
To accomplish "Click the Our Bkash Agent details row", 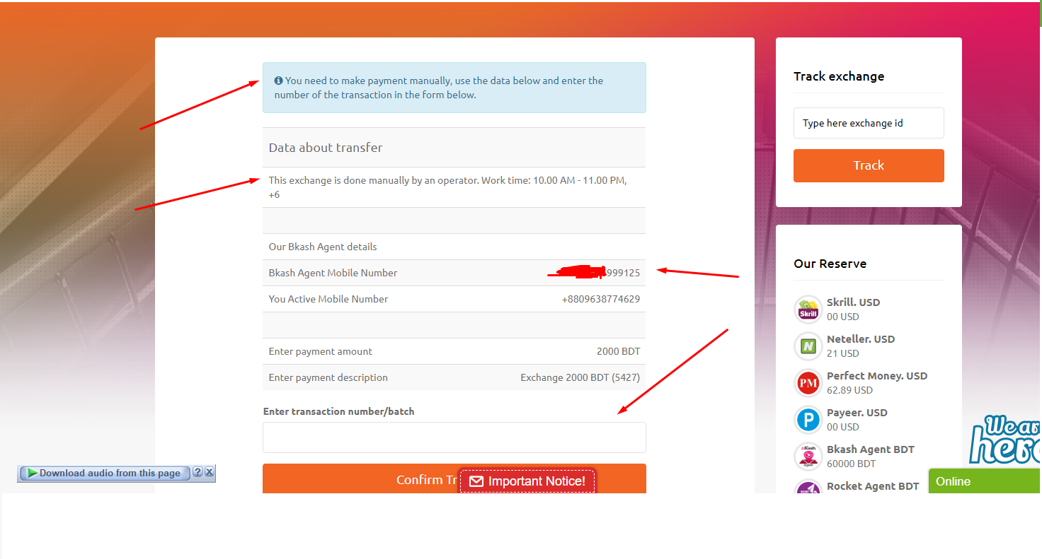I will (x=454, y=247).
